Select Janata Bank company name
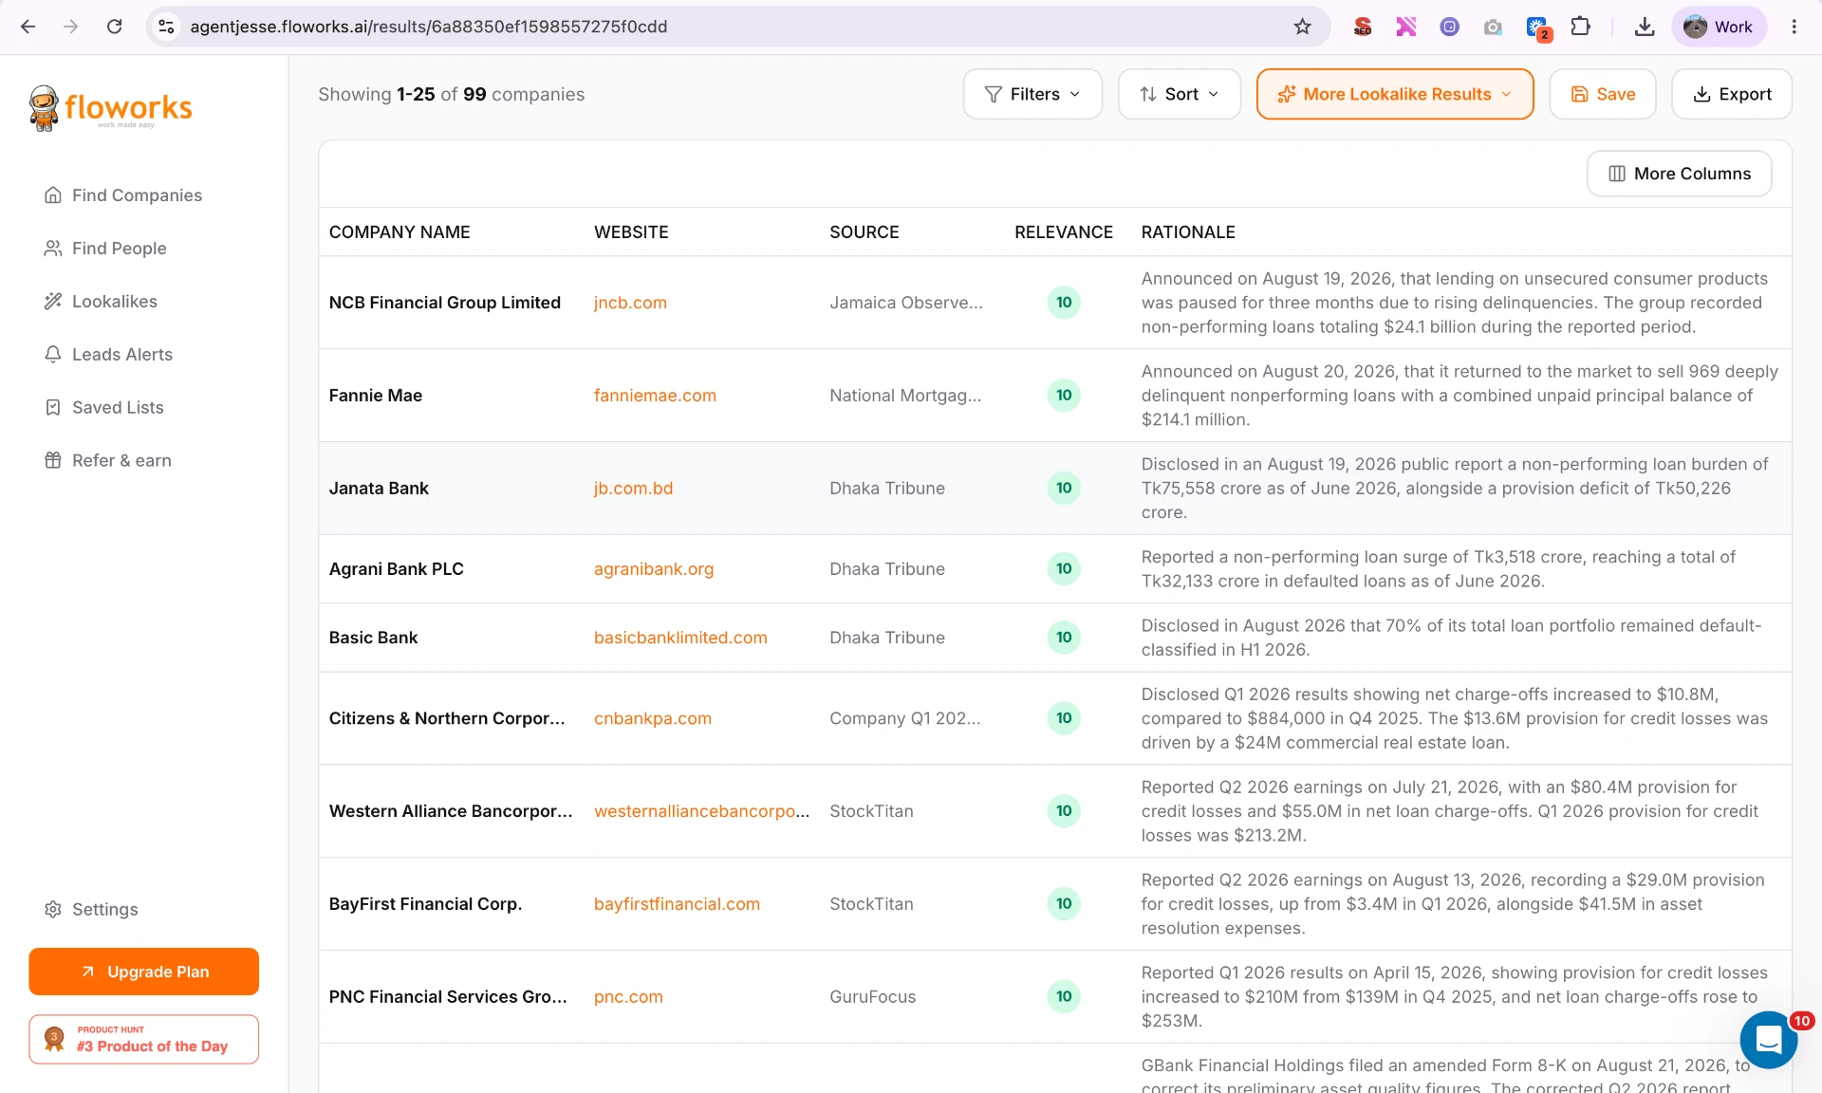This screenshot has width=1822, height=1093. (379, 489)
